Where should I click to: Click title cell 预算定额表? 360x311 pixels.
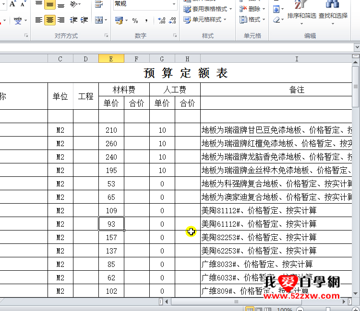click(185, 73)
